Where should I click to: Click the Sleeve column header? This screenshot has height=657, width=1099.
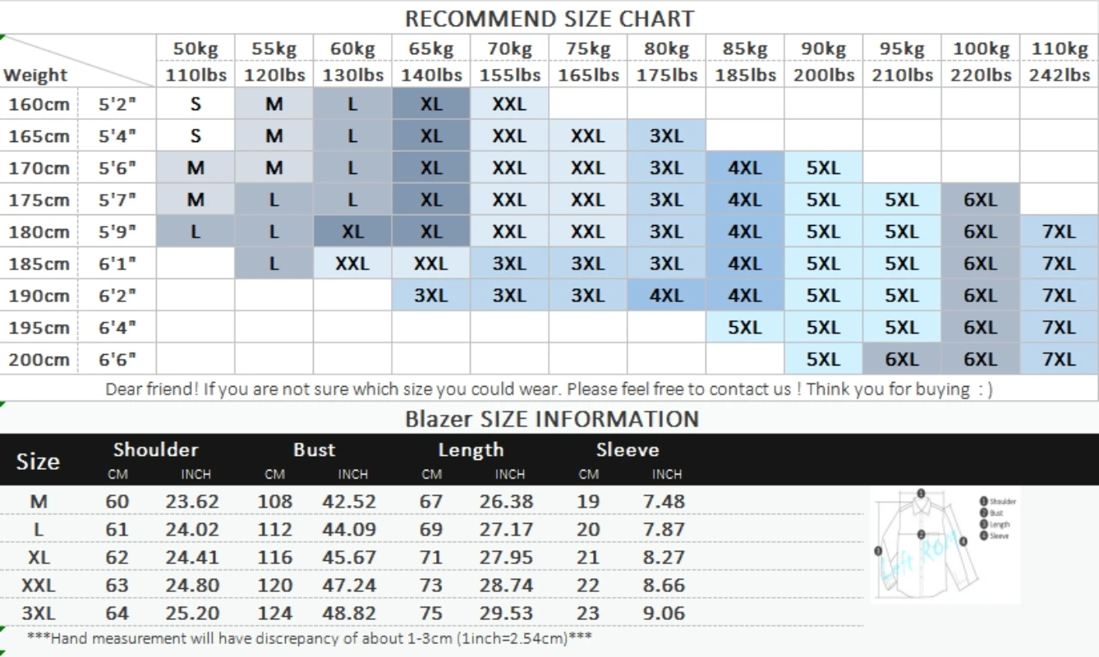[628, 450]
